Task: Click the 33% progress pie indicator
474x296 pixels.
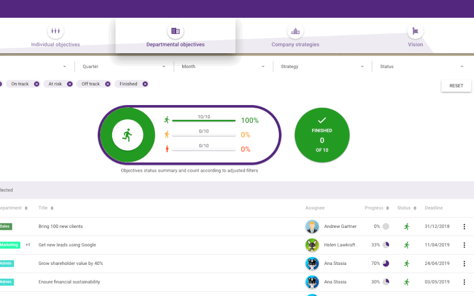Action: coord(386,245)
